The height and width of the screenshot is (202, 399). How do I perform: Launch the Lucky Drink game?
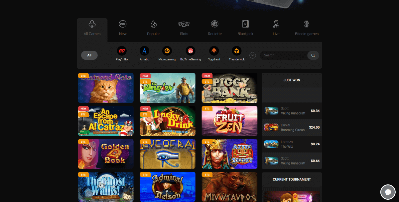pyautogui.click(x=168, y=121)
